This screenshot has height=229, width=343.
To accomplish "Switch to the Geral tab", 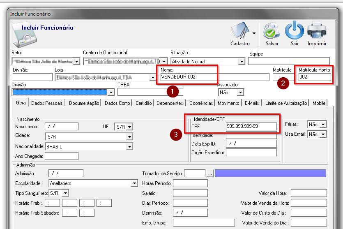I will (x=21, y=103).
